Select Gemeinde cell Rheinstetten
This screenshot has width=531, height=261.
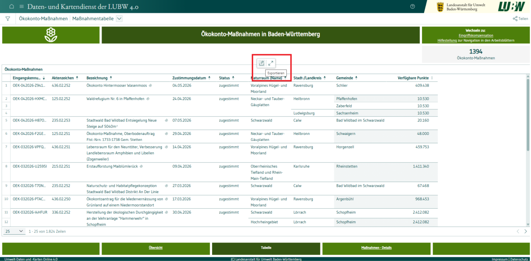[x=347, y=166]
